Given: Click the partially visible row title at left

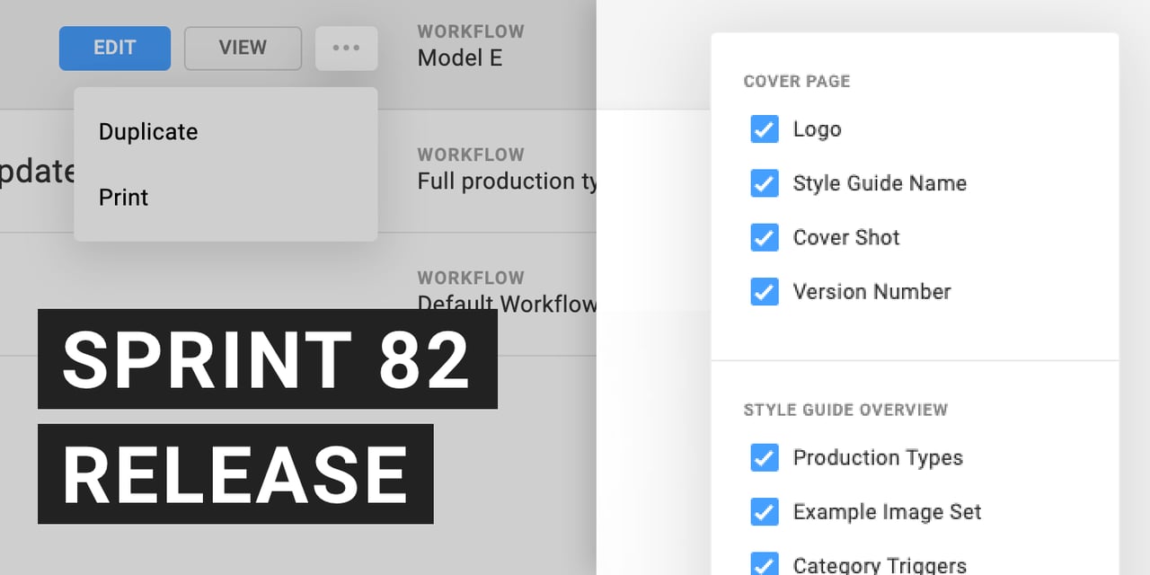Looking at the screenshot, I should click(37, 171).
